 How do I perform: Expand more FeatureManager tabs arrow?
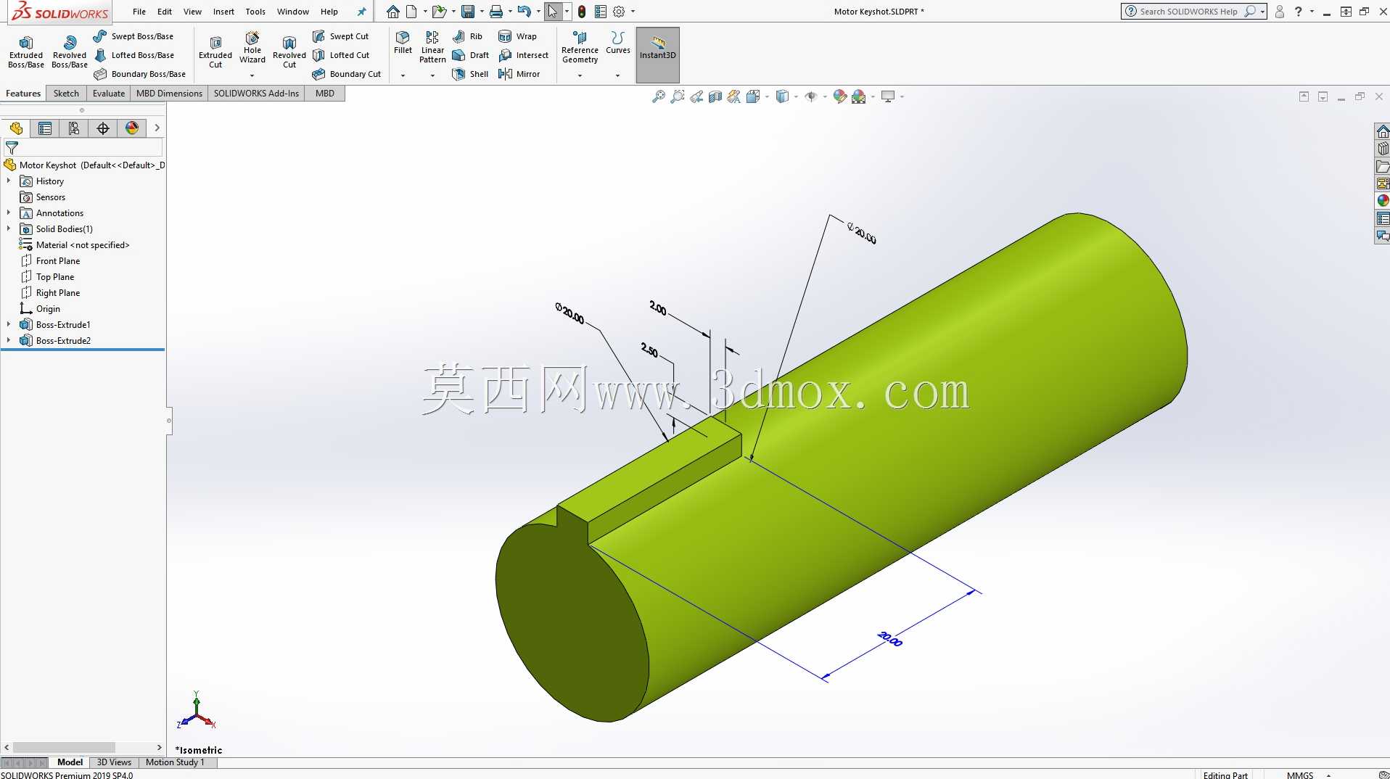(157, 128)
